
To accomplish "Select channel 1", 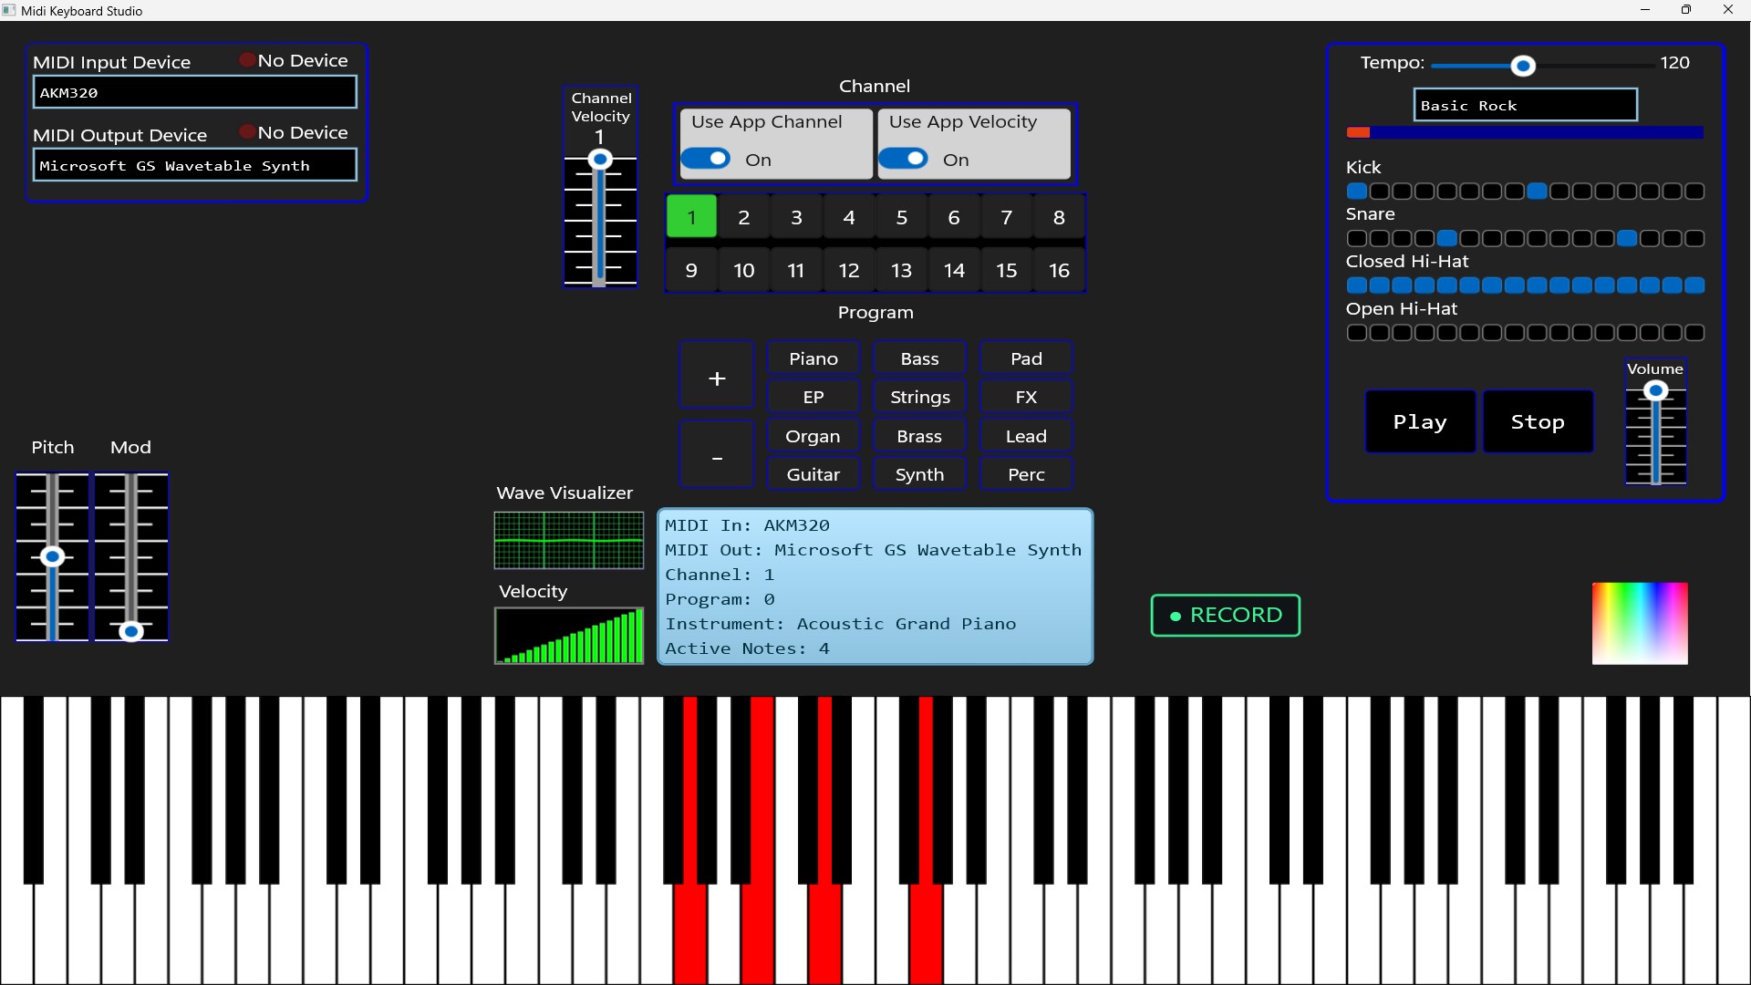I will [x=691, y=217].
